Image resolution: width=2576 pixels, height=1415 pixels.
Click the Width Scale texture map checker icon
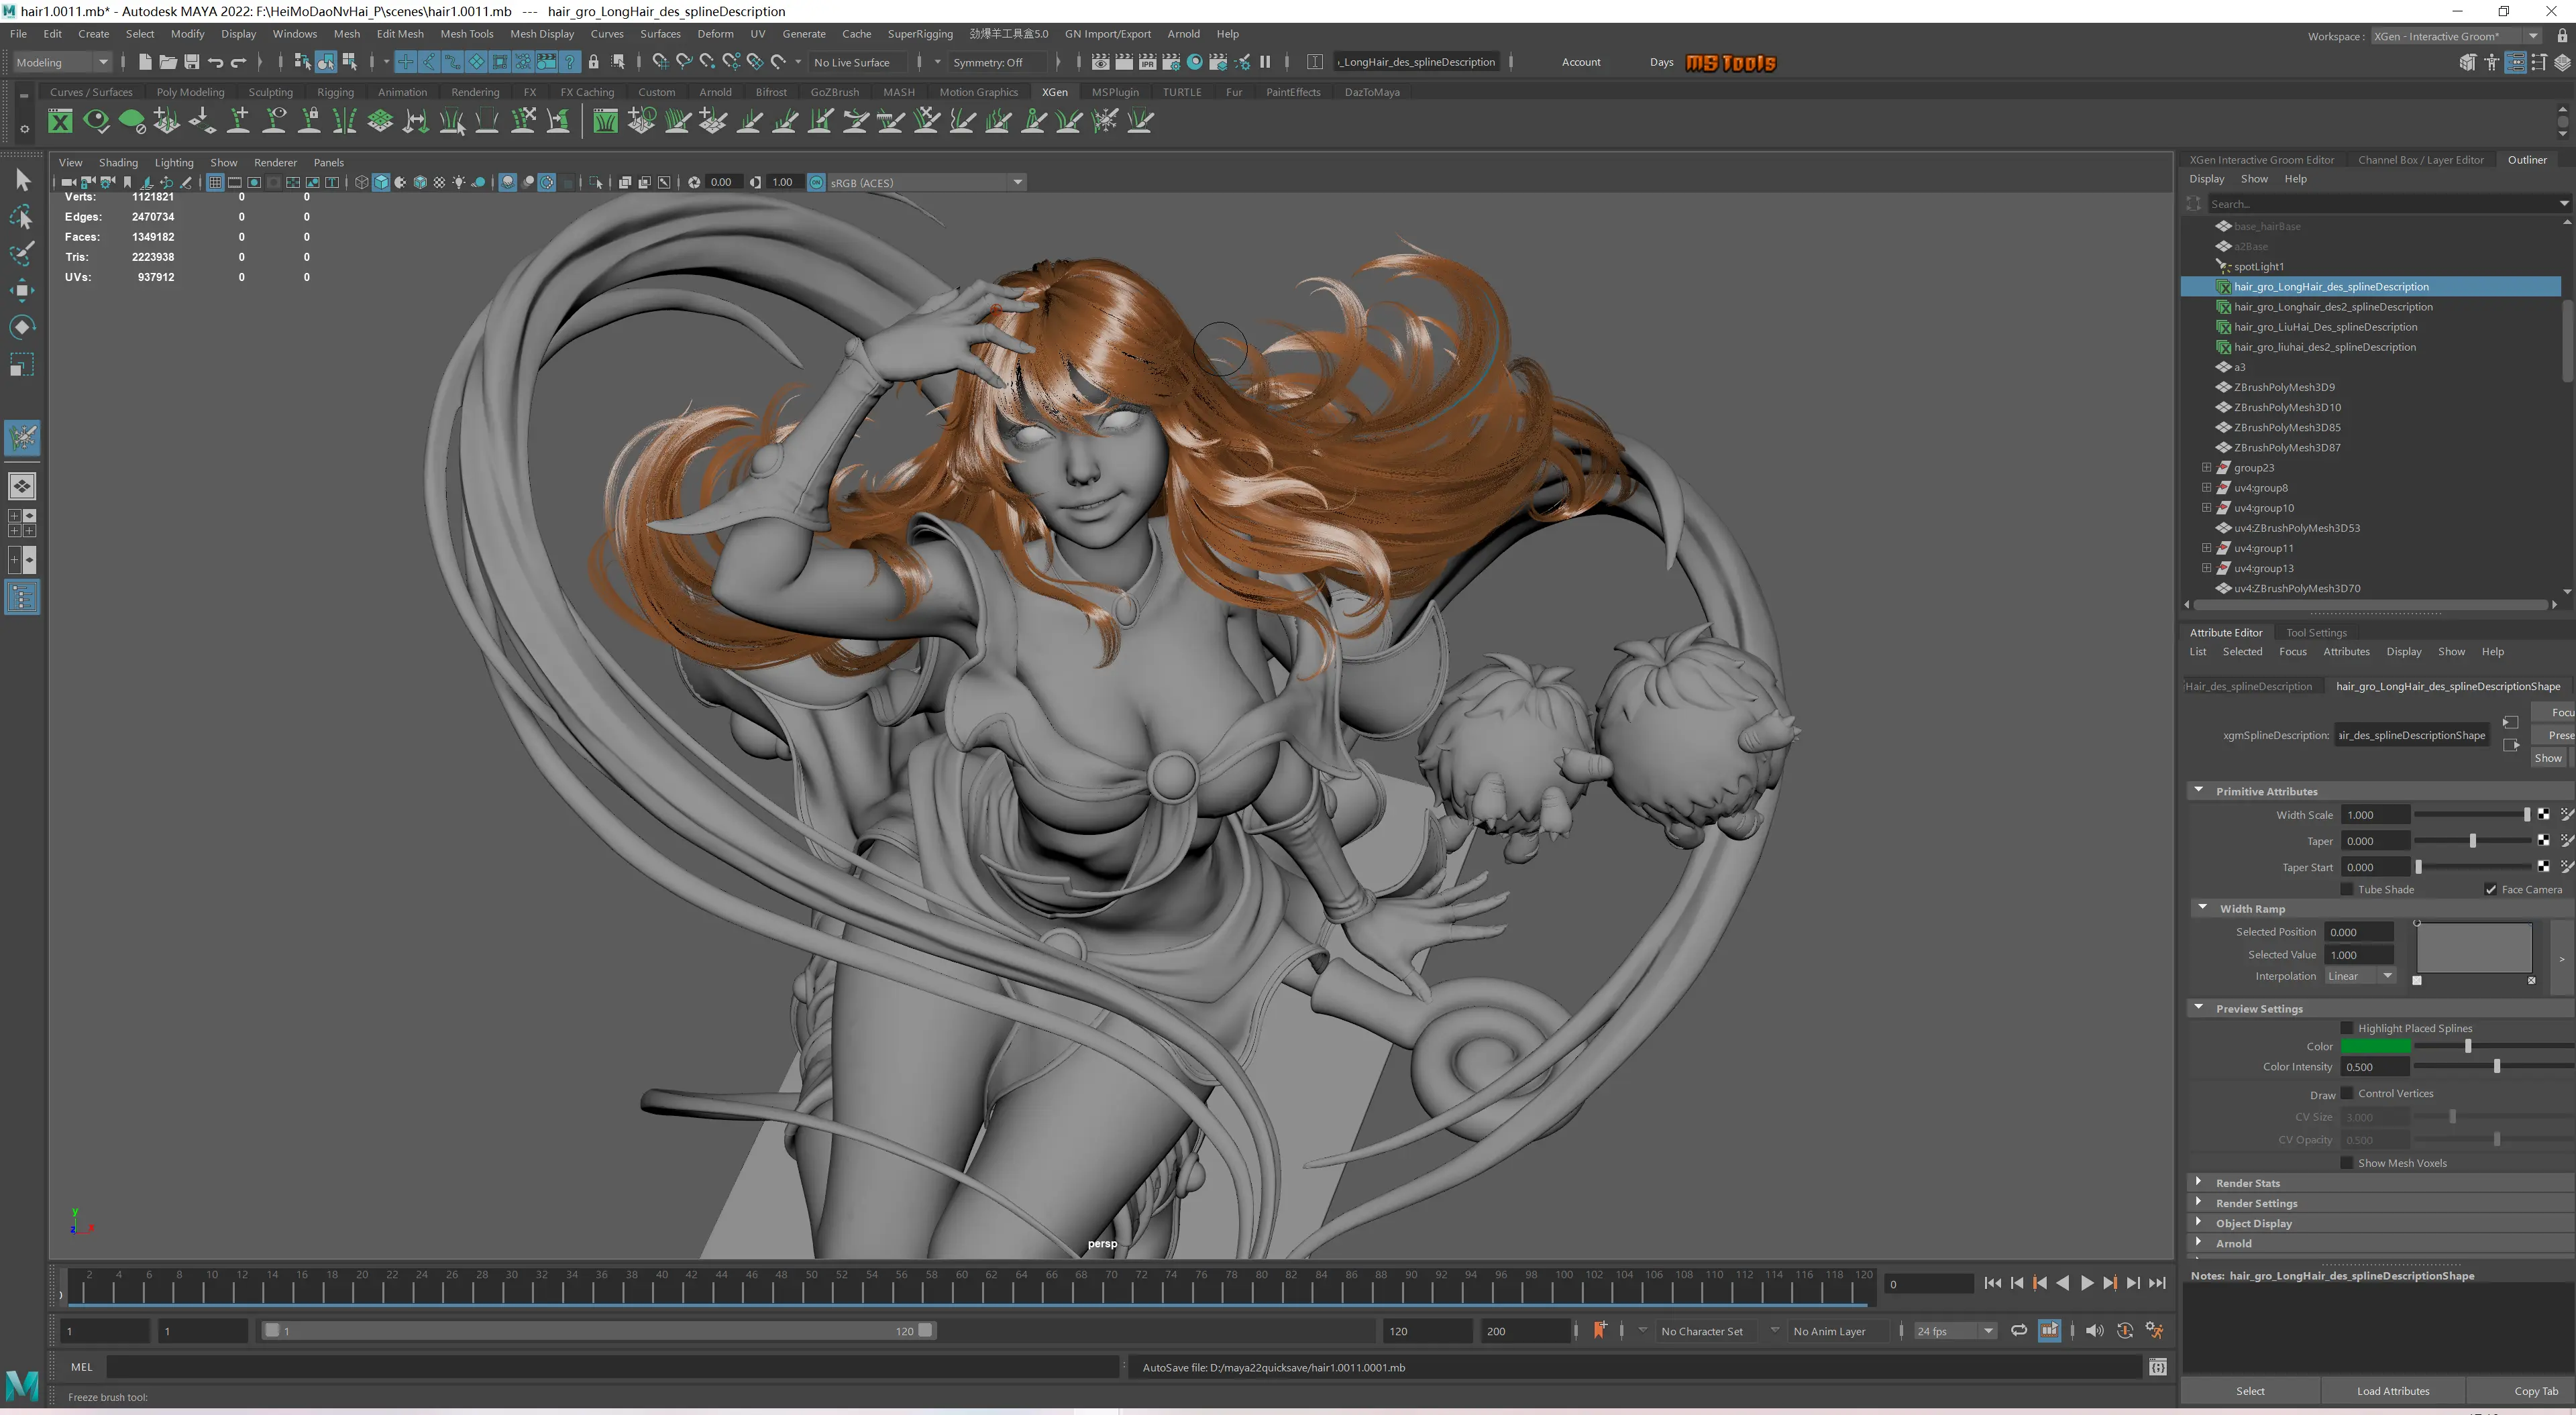point(2543,815)
